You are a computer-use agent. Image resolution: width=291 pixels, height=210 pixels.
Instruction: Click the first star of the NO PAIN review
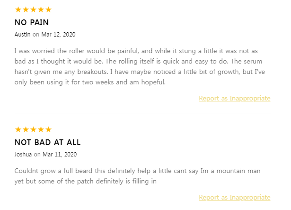(18, 9)
